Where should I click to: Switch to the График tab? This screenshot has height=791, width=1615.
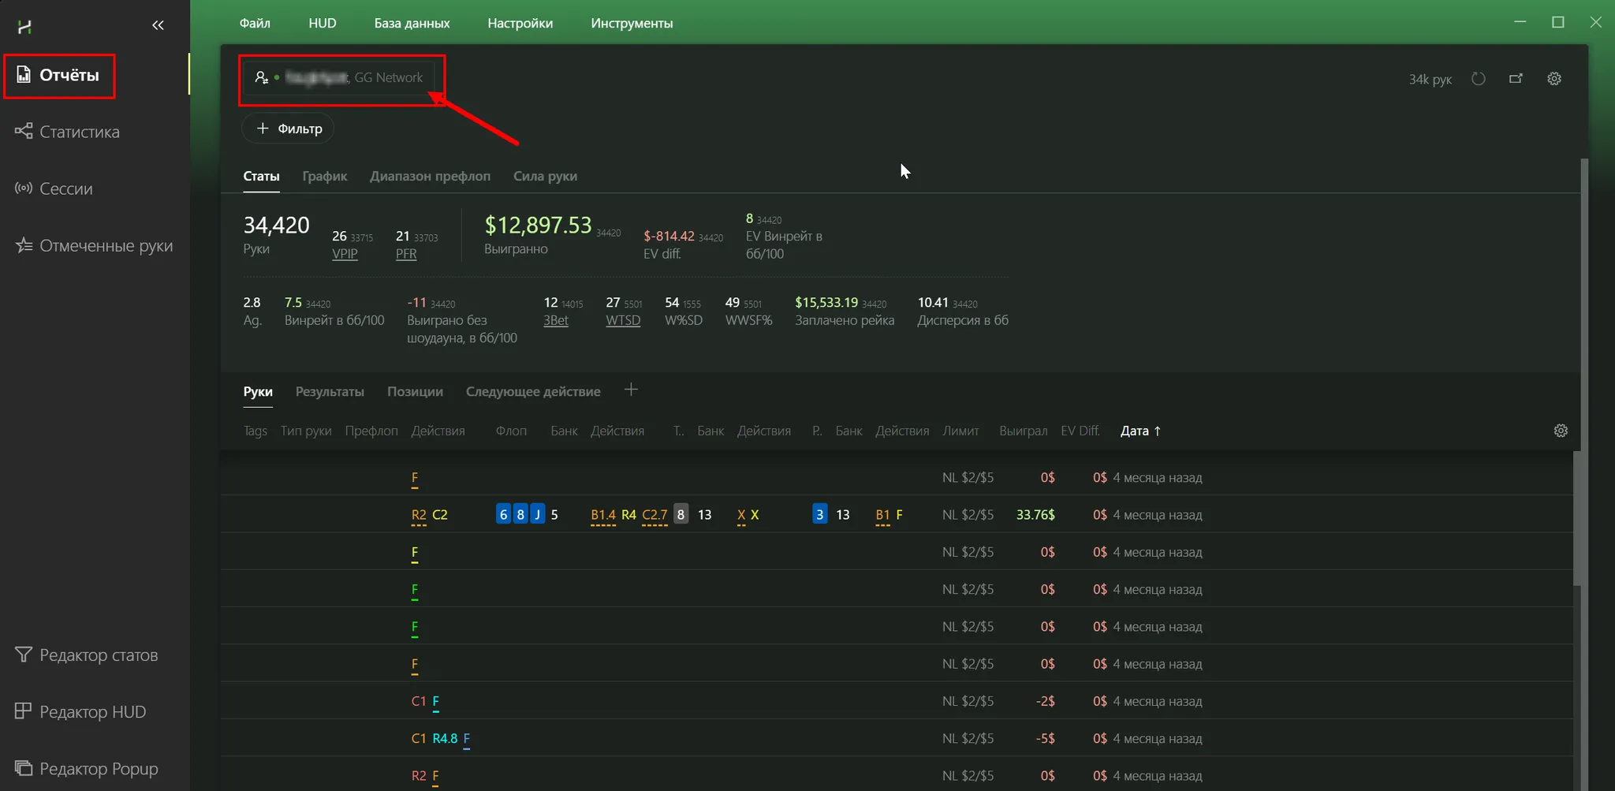click(325, 176)
